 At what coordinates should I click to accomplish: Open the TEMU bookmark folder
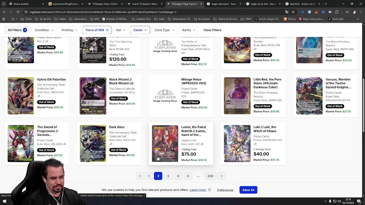246,19
